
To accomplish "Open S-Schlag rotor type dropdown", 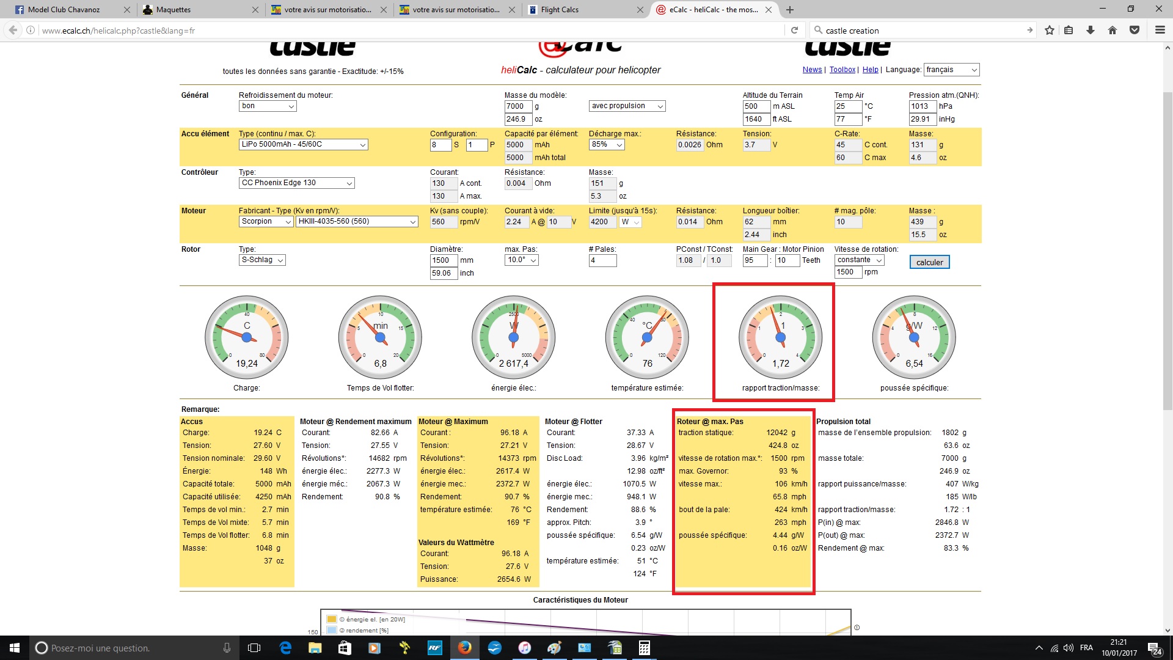I will tap(262, 260).
